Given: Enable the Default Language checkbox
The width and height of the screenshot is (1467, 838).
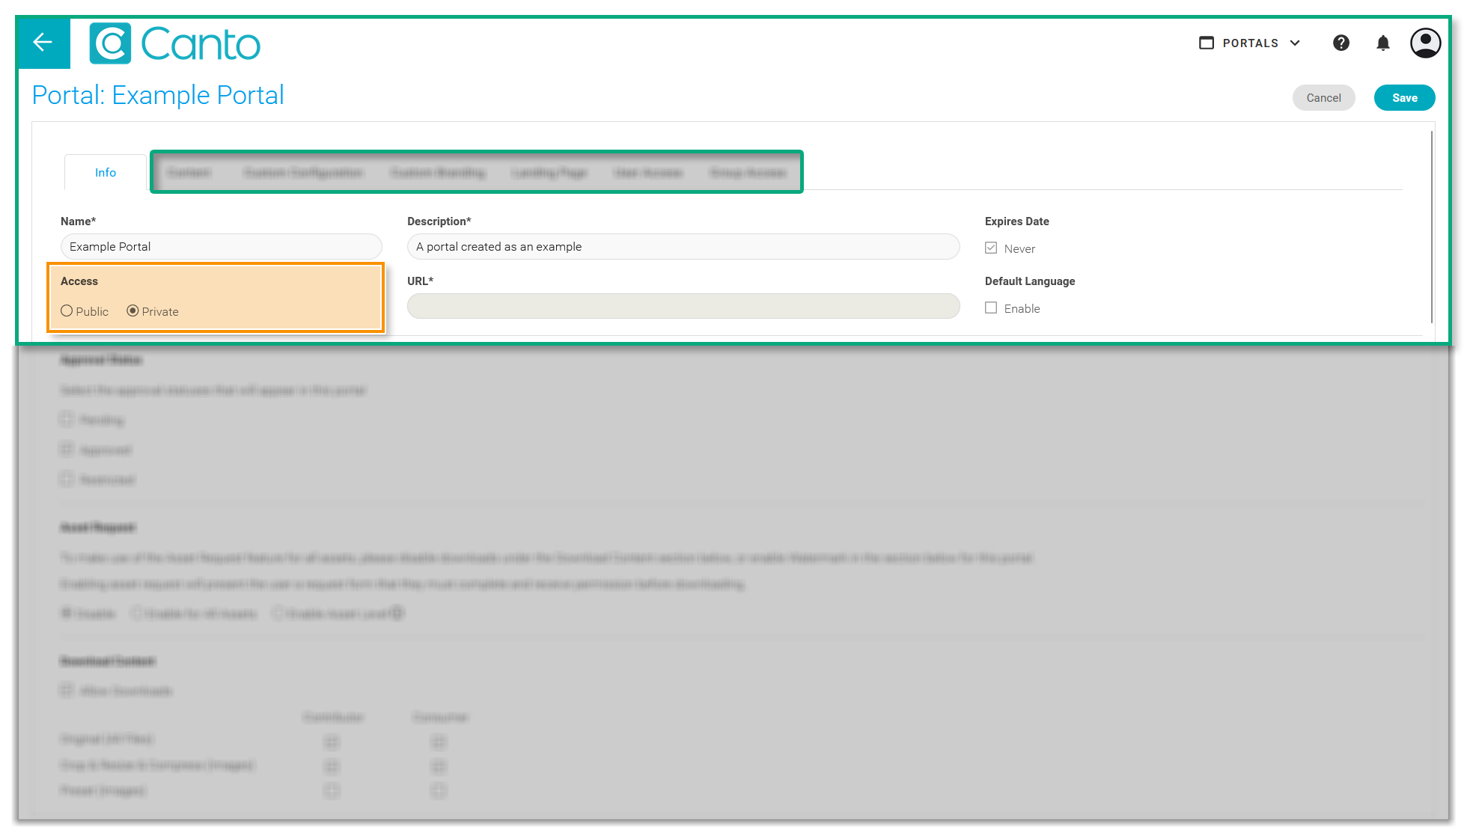Looking at the screenshot, I should pos(991,308).
